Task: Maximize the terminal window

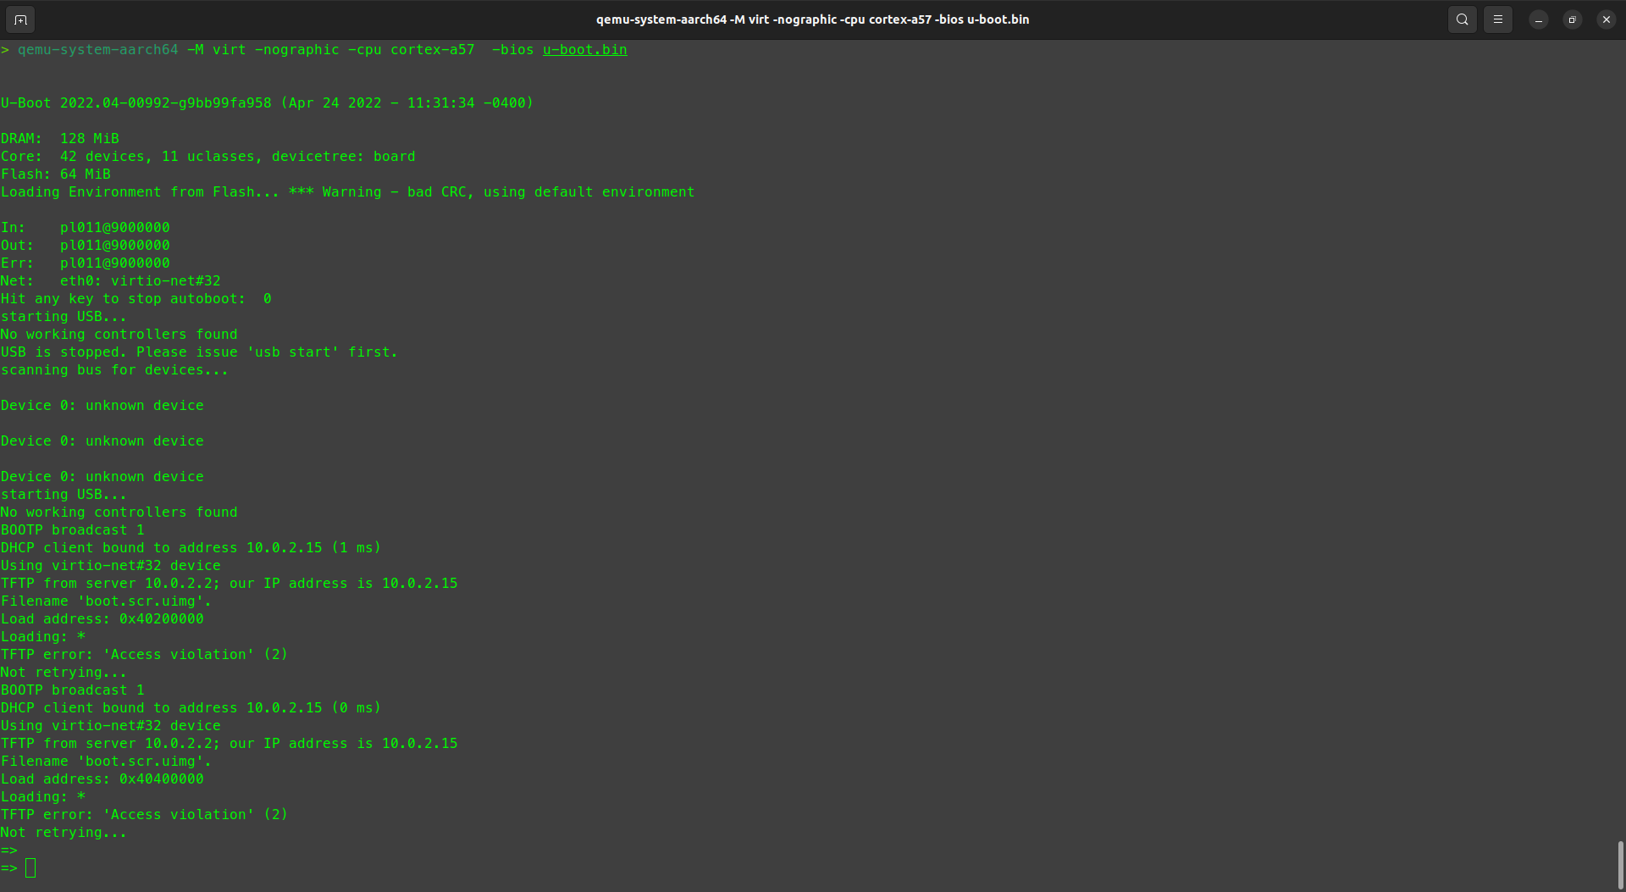Action: coord(1572,19)
